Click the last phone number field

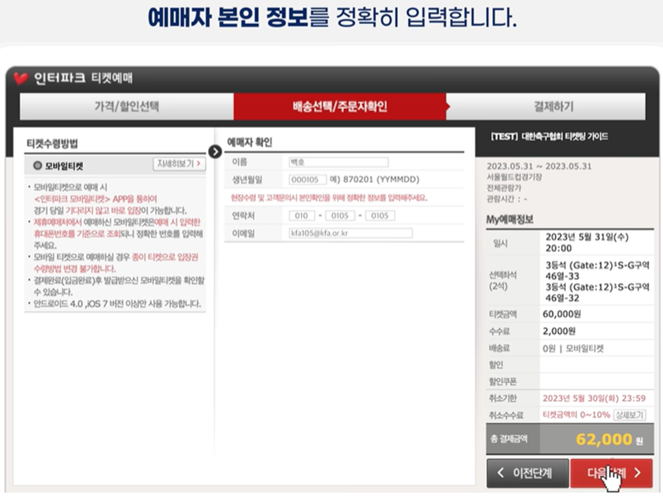point(380,216)
